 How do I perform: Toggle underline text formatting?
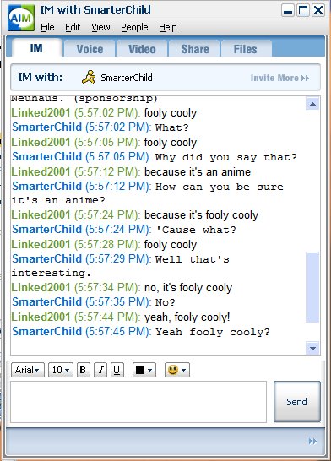[x=117, y=370]
